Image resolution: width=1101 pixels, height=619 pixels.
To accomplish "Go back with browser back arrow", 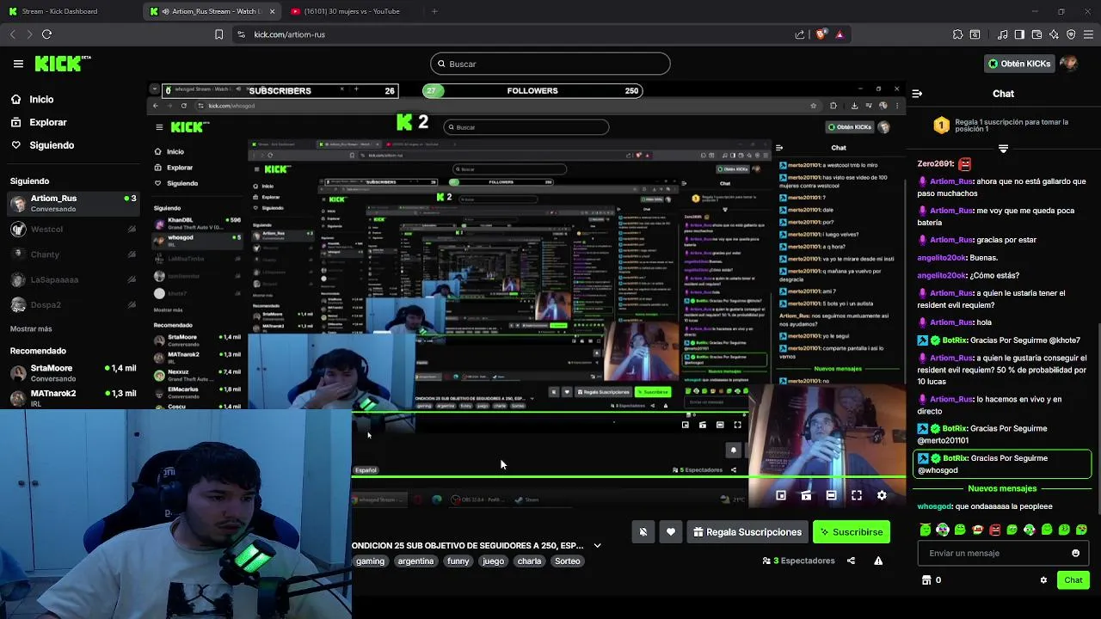I will click(12, 34).
